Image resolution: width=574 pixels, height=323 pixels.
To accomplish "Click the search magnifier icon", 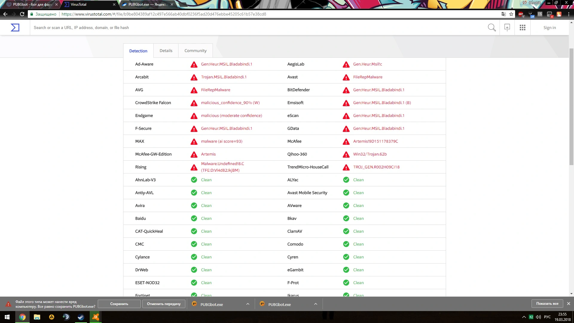I will tap(492, 28).
